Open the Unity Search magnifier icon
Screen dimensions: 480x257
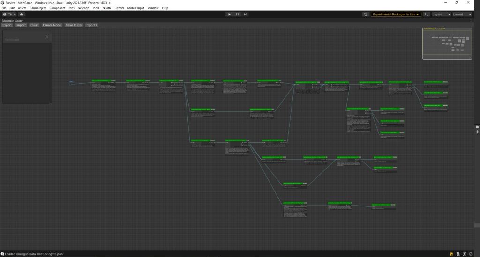(427, 15)
